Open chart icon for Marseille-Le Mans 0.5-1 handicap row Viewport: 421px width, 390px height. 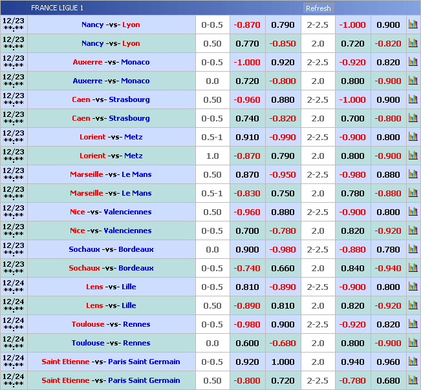point(413,193)
